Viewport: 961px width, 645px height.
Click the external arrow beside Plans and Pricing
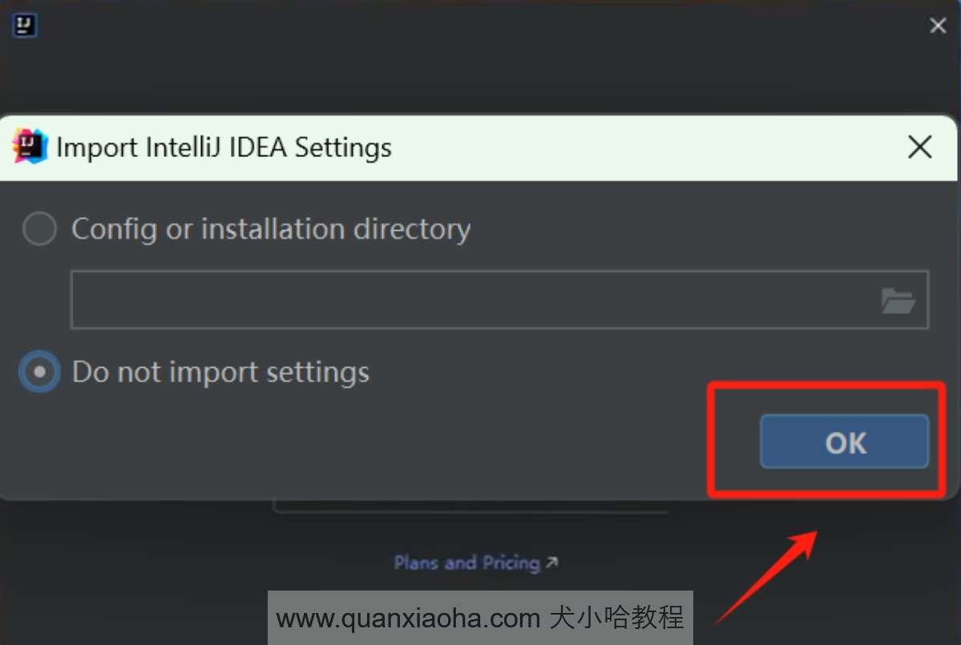pyautogui.click(x=551, y=562)
